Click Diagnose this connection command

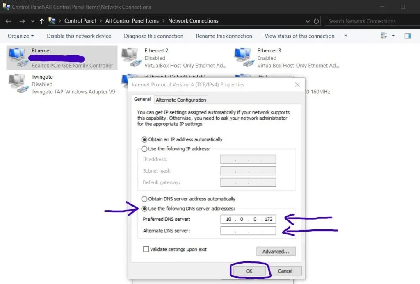click(153, 36)
